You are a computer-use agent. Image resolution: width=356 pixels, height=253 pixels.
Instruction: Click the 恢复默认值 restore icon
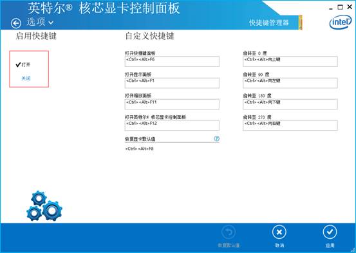pos(229,232)
